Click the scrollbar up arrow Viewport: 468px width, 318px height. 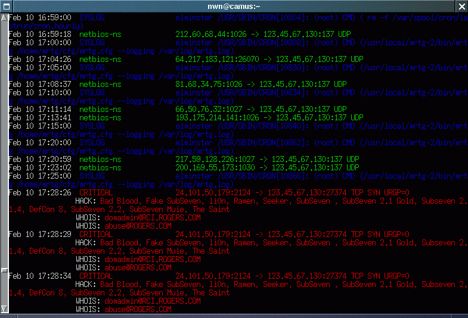(x=4, y=17)
